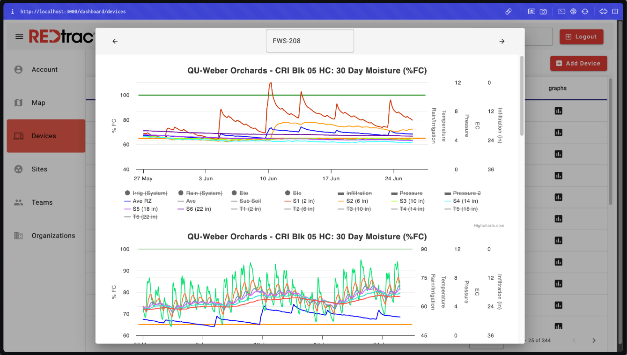Copy link using browser chain icon
The image size is (627, 355).
tap(508, 11)
